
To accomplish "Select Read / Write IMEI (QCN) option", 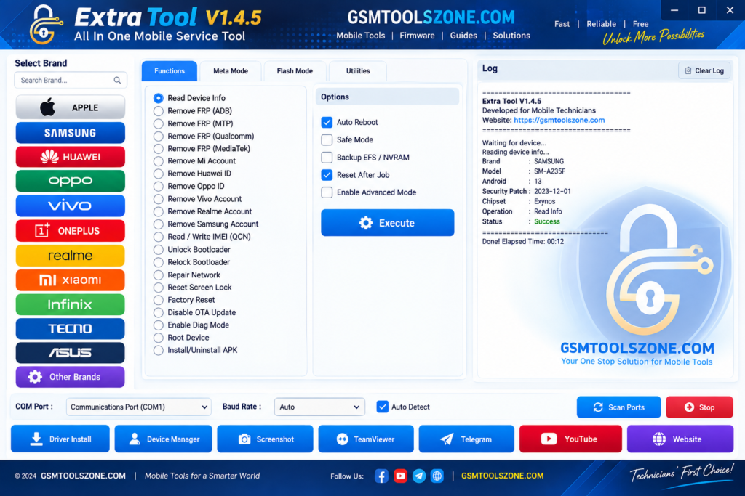I will point(158,237).
